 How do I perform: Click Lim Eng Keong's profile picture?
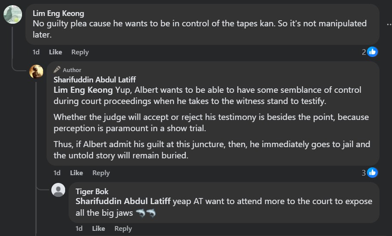tap(13, 15)
